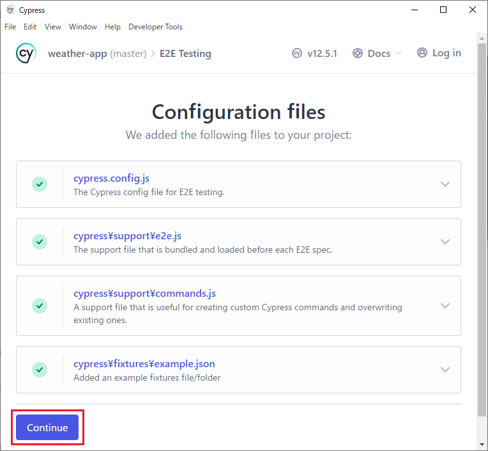This screenshot has width=488, height=451.
Task: Open the File menu
Action: pos(10,27)
